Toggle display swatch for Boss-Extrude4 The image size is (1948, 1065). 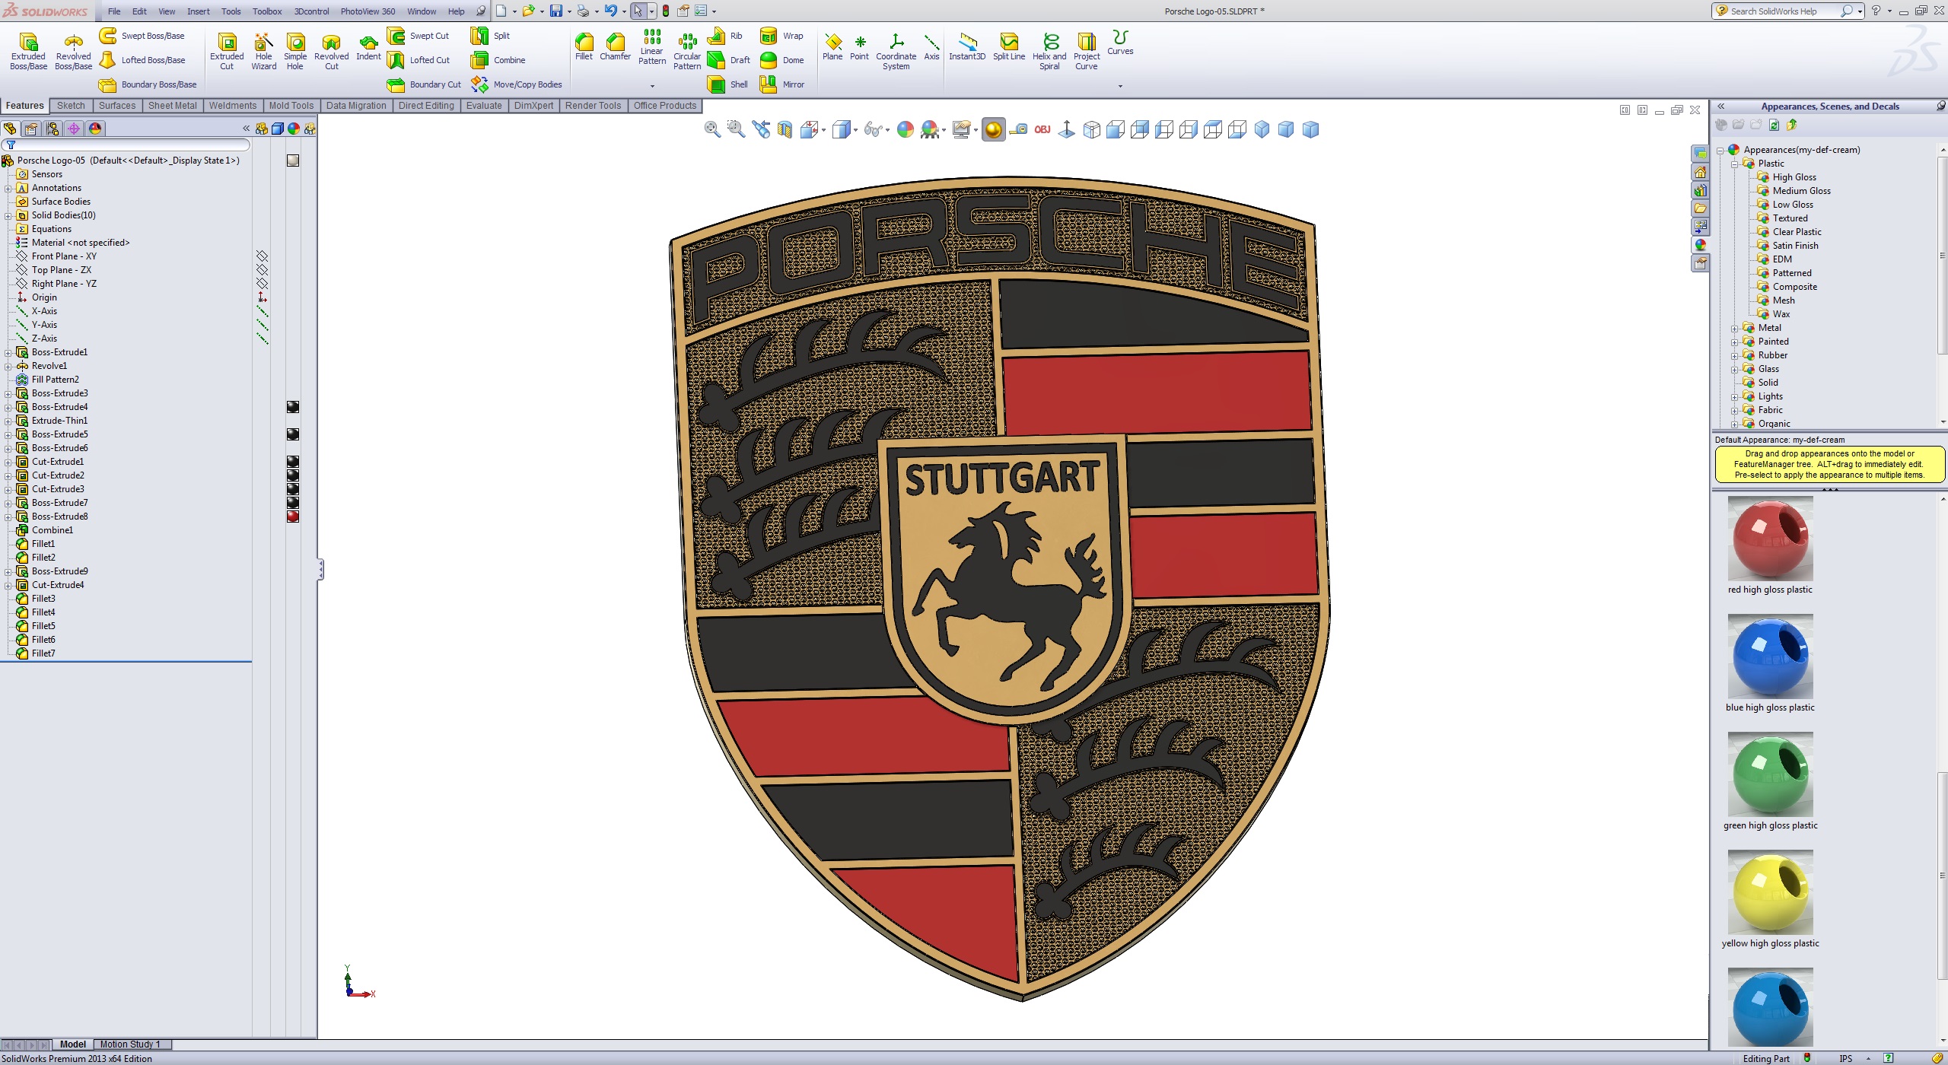point(293,407)
